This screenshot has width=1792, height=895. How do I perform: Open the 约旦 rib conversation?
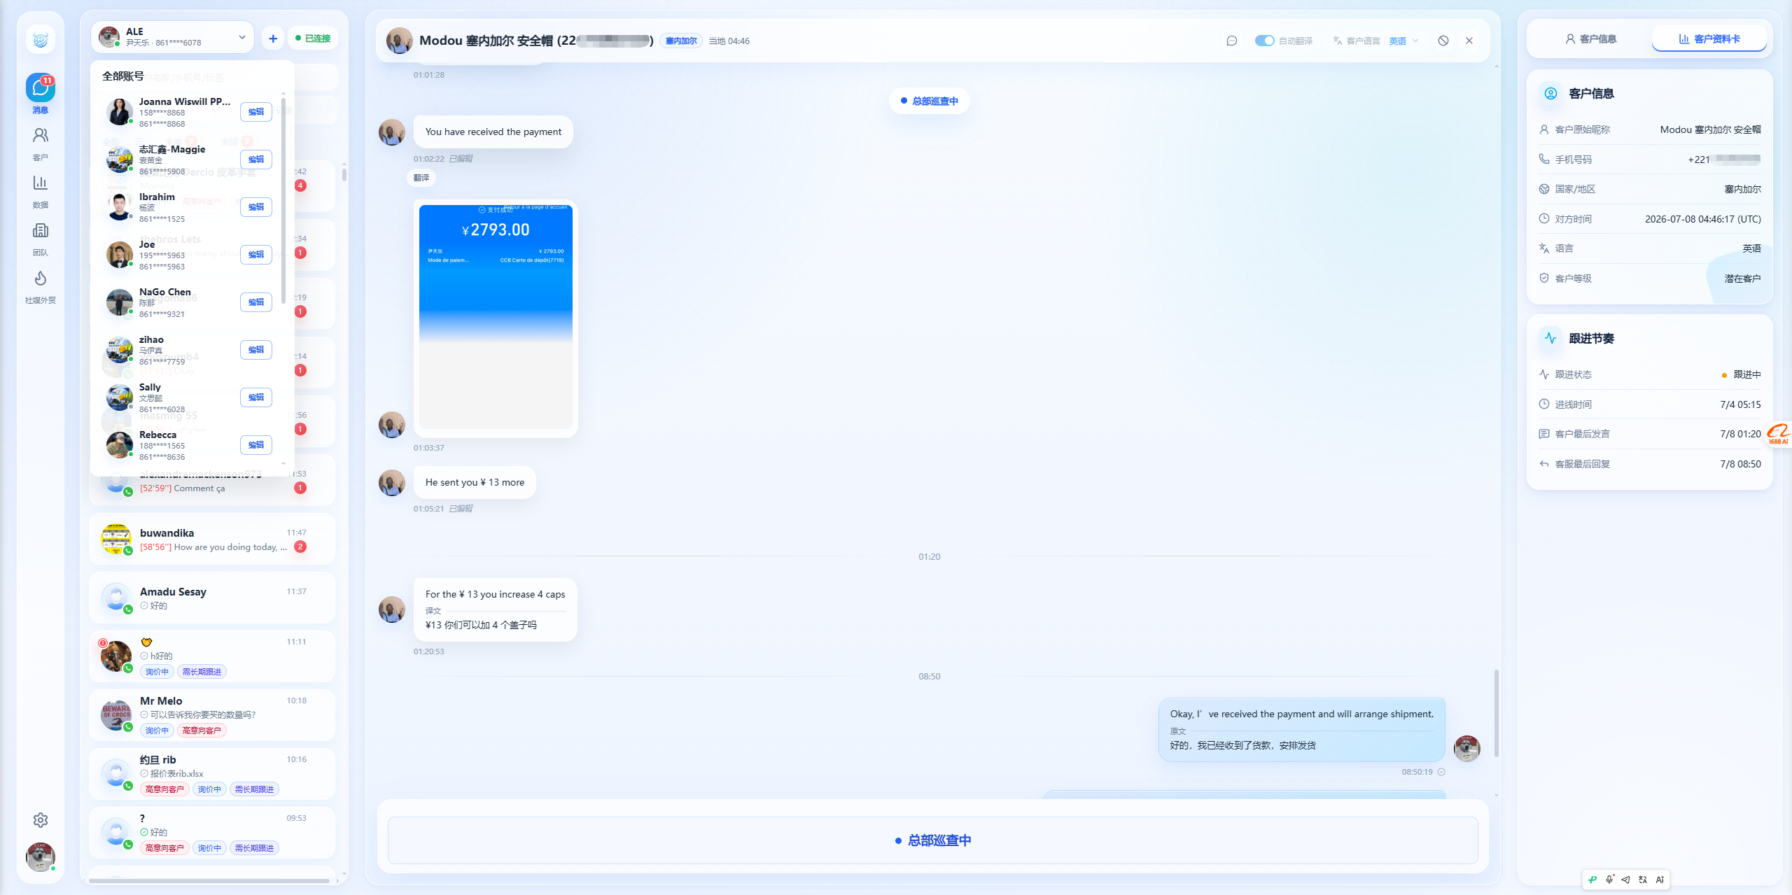212,774
